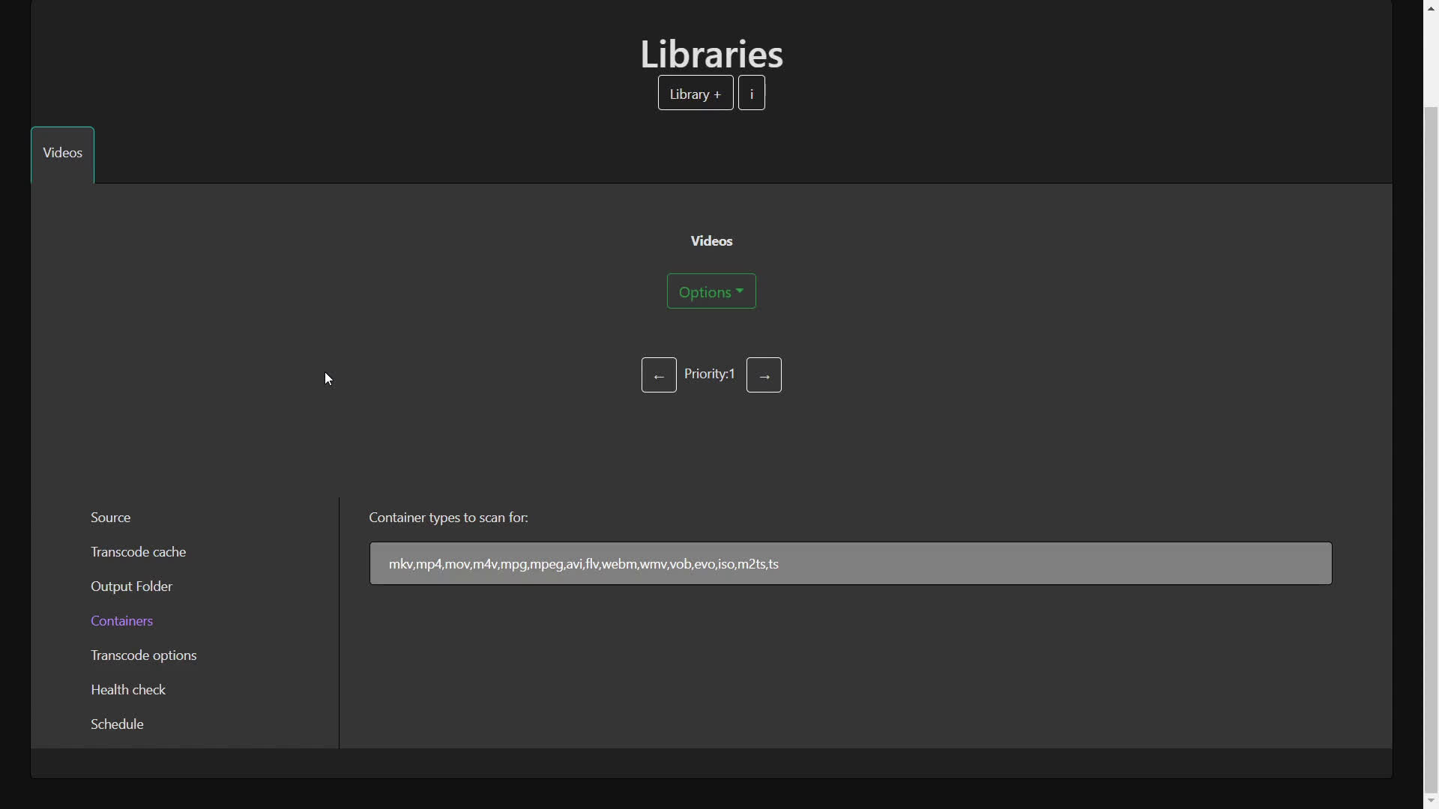The width and height of the screenshot is (1439, 809).
Task: Open the Schedule settings section
Action: coord(117,724)
